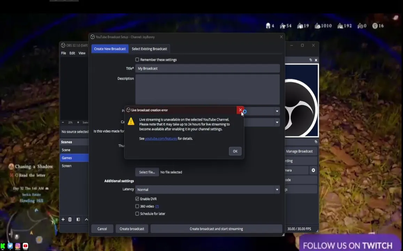403x251 pixels.
Task: Maximize the OBS main window
Action: click(302, 46)
